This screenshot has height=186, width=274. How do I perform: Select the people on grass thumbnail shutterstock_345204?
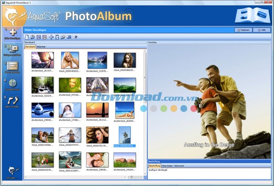pos(125,160)
